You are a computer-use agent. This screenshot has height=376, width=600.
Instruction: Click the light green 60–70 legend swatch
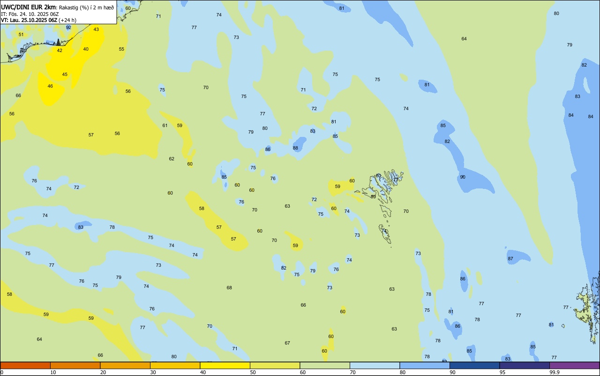(x=325, y=365)
